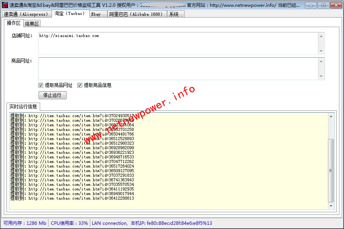Viewport: 344px width, 229px height.
Task: Select the 阿里巴巴 (Alibaba 1688) tab
Action: tap(136, 14)
